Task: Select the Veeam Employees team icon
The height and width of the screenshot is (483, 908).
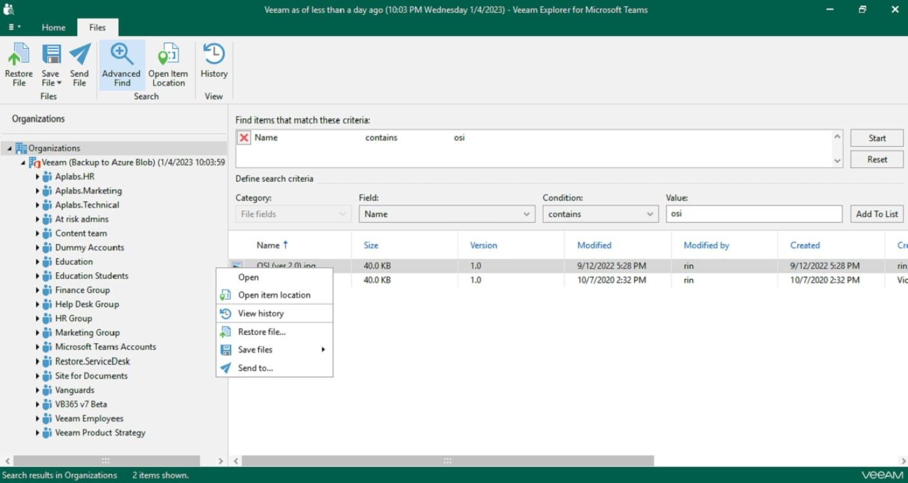Action: [47, 418]
